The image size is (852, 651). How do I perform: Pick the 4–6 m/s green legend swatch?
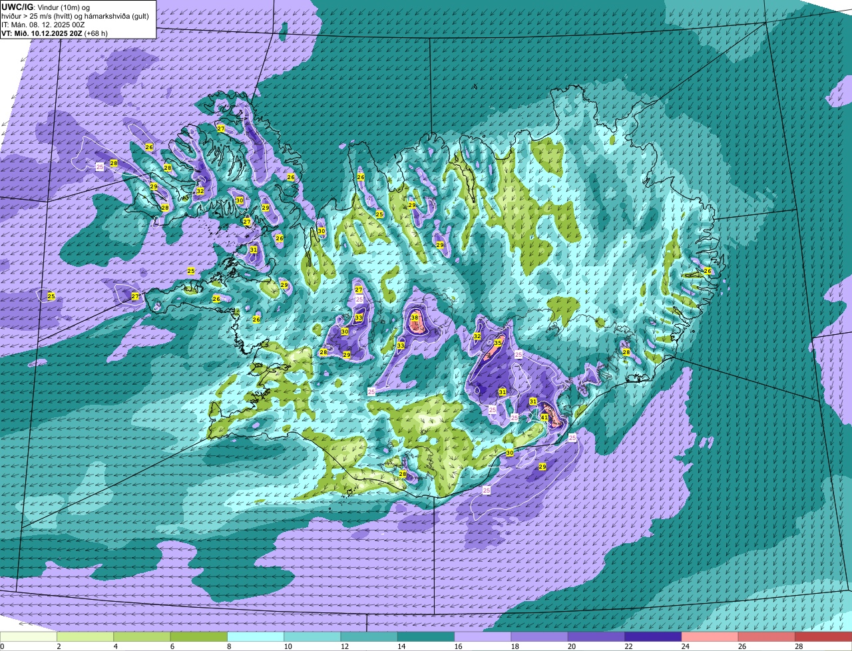pyautogui.click(x=142, y=636)
